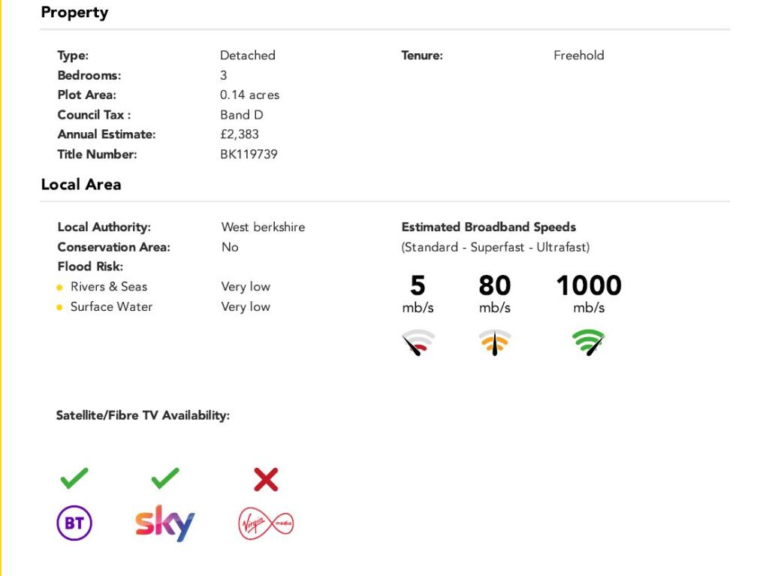Image resolution: width=769 pixels, height=576 pixels.
Task: Click the Estimated Broadband Speeds label
Action: pos(489,227)
